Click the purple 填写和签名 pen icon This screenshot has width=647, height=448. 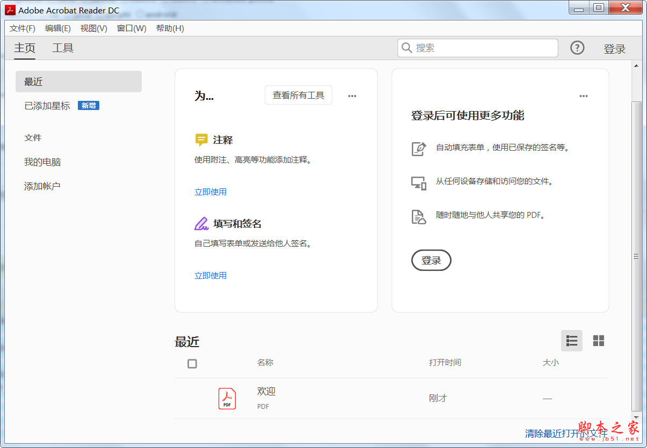pyautogui.click(x=201, y=224)
